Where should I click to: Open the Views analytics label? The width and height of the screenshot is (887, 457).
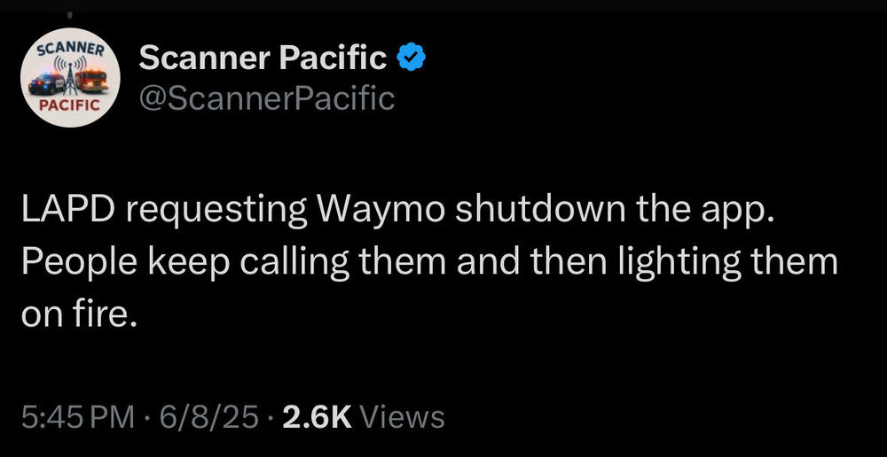click(x=404, y=415)
